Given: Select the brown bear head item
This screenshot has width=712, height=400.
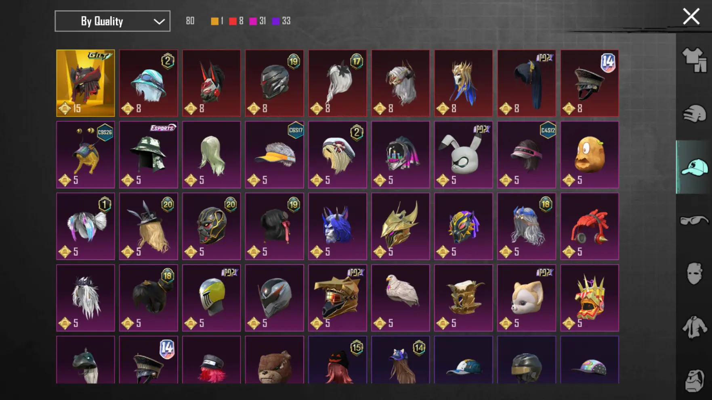Looking at the screenshot, I should point(275,360).
